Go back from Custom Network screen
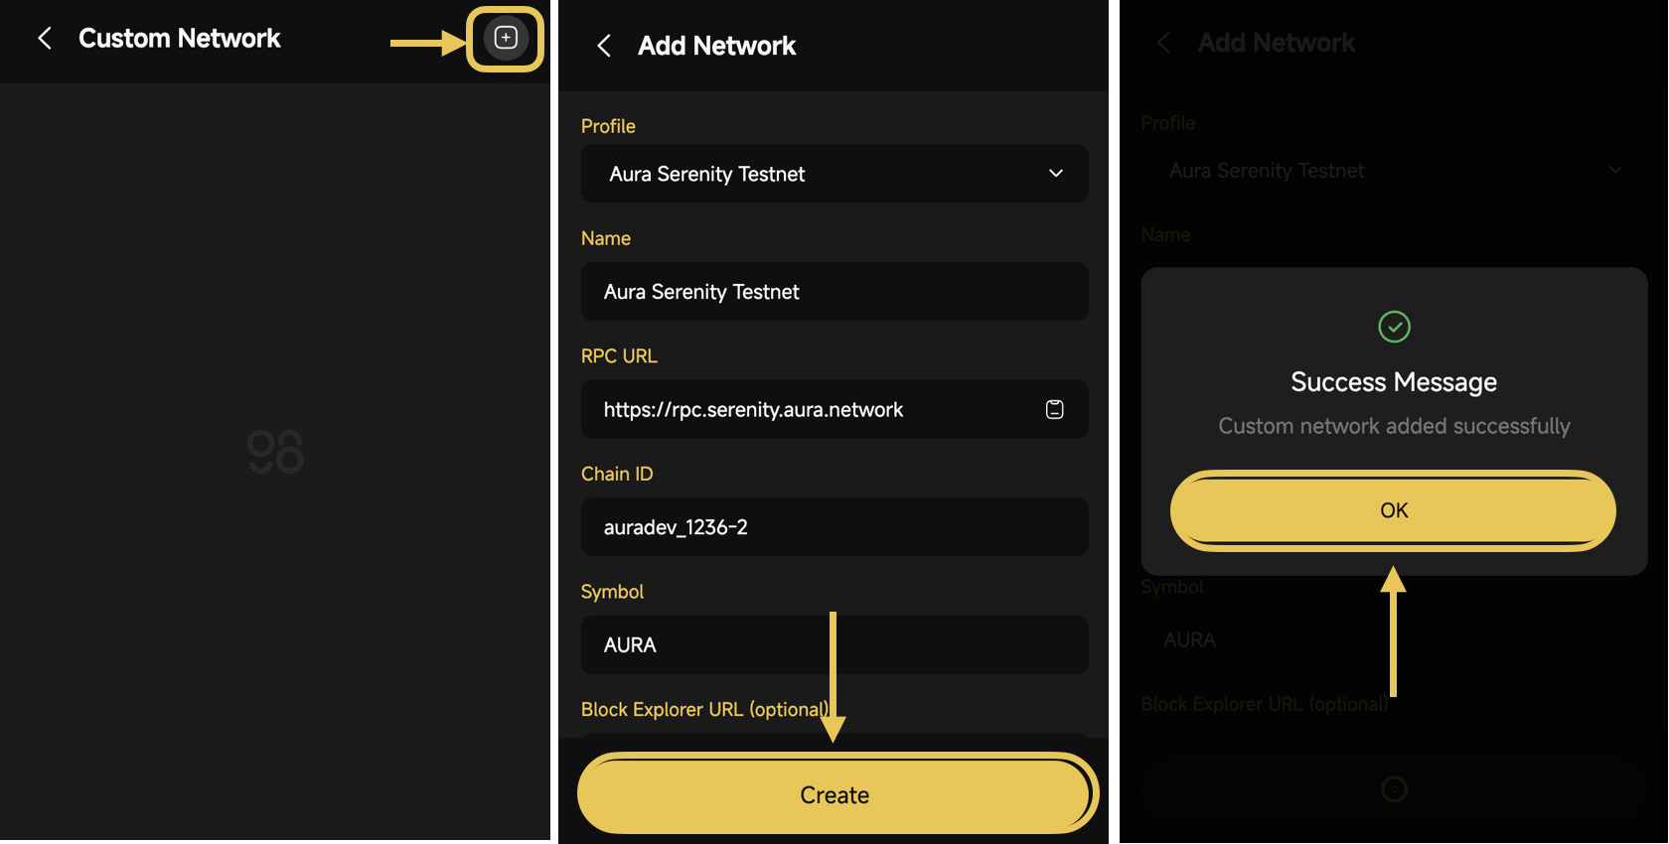 tap(45, 39)
